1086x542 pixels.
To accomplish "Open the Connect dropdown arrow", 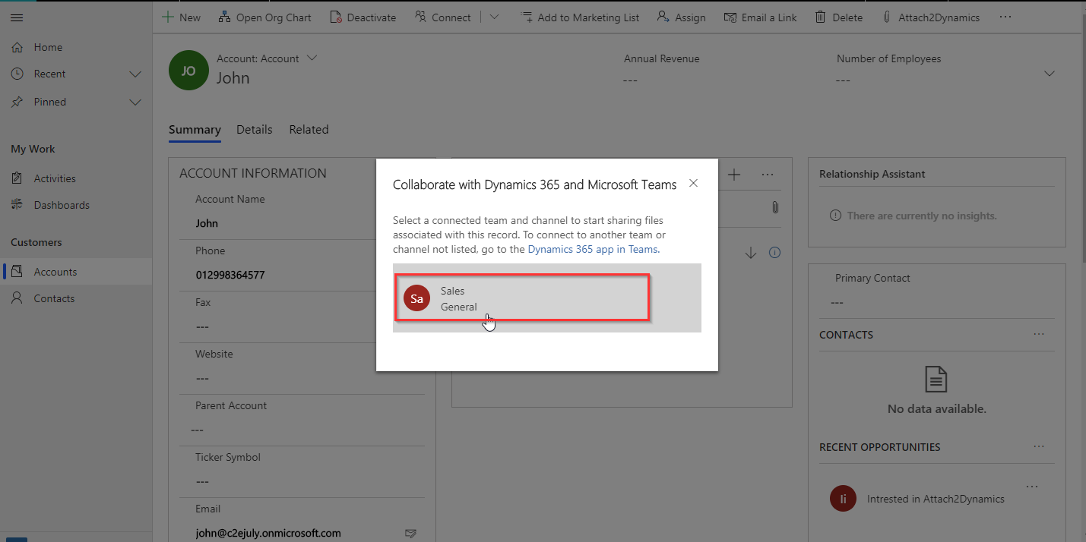I will coord(494,17).
